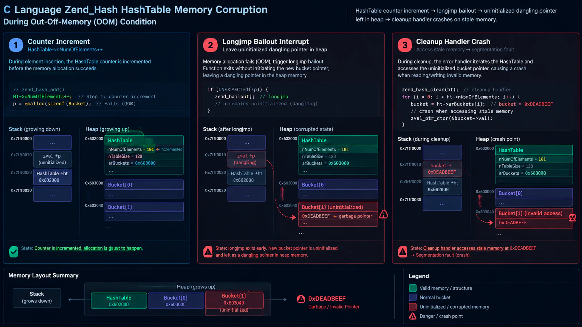Click 'nNumOfElements = 101' in panel 3 heap
The height and width of the screenshot is (327, 582).
coord(534,159)
